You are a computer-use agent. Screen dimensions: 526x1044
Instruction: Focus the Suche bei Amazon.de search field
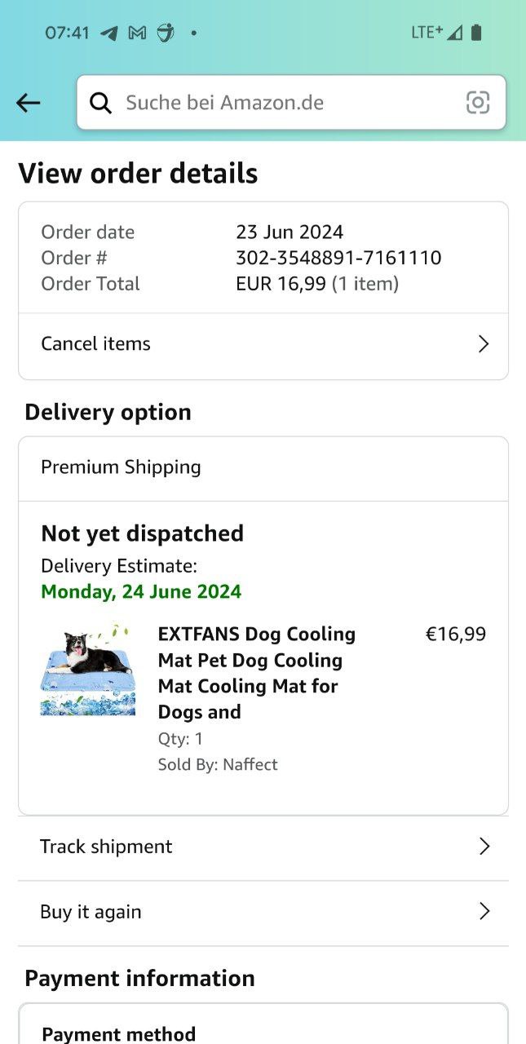tap(285, 103)
